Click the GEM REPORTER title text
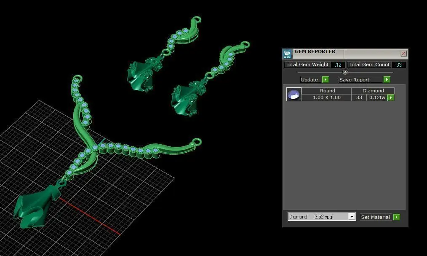 pos(315,51)
